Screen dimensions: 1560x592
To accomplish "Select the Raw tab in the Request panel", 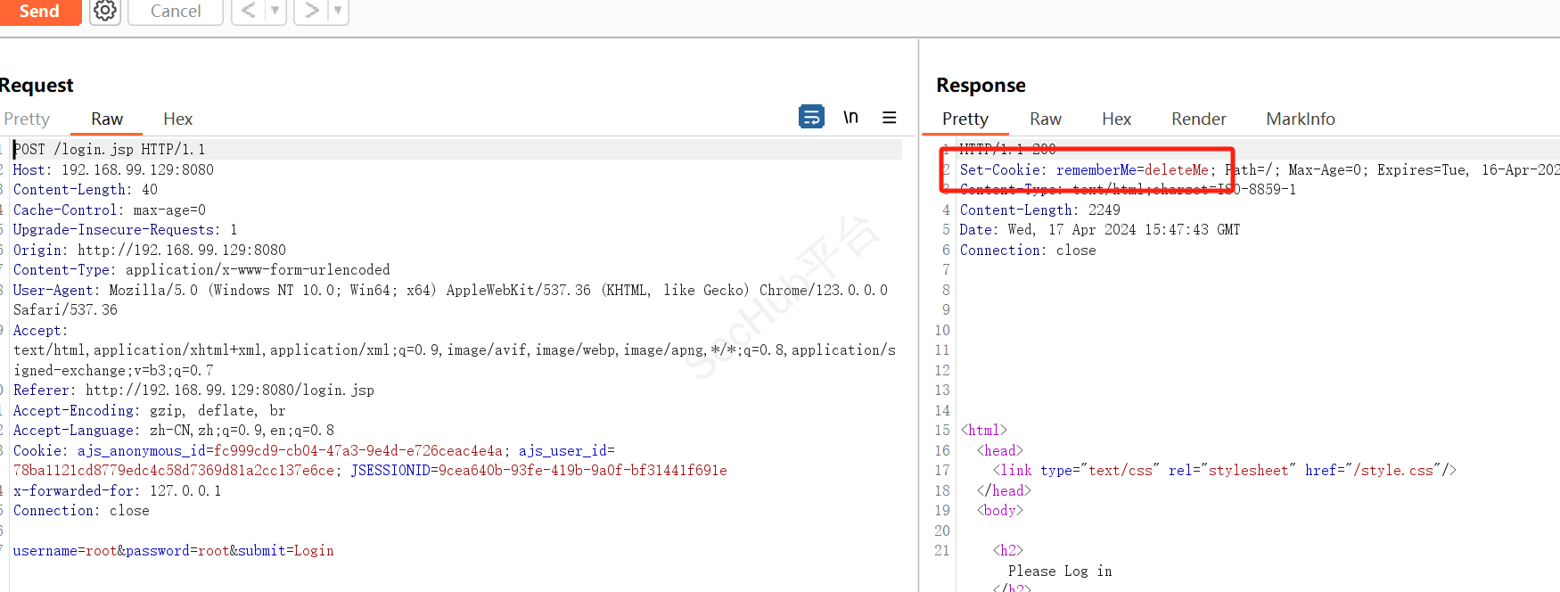I will (107, 119).
